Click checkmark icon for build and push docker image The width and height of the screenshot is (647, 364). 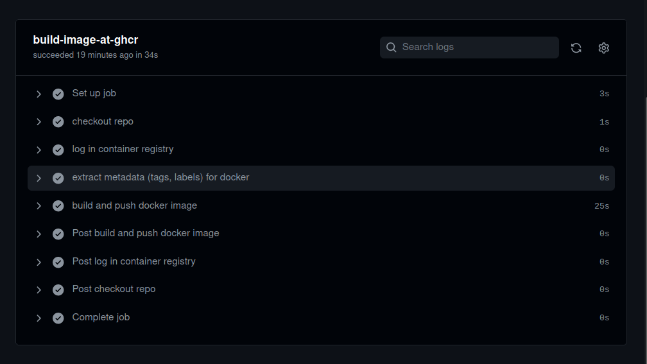(x=58, y=206)
